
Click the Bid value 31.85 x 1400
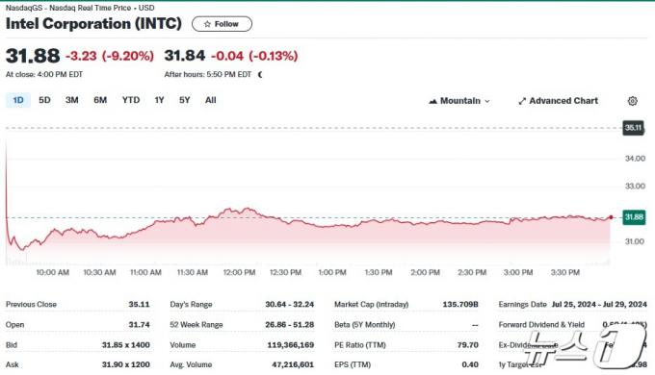[126, 345]
